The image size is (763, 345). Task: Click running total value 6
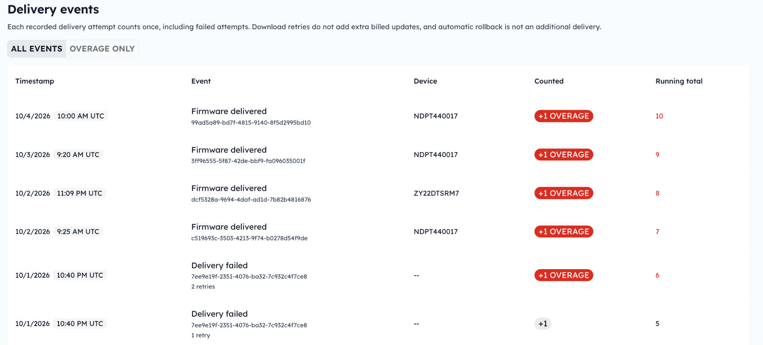point(657,275)
